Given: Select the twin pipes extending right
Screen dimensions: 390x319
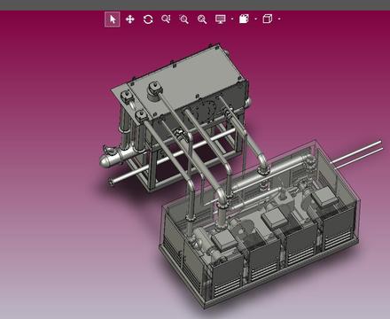Looking at the screenshot, I should coord(356,153).
